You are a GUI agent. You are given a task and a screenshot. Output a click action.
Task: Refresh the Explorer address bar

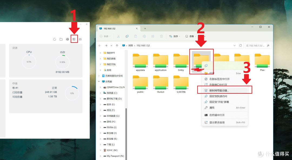pos(240,46)
